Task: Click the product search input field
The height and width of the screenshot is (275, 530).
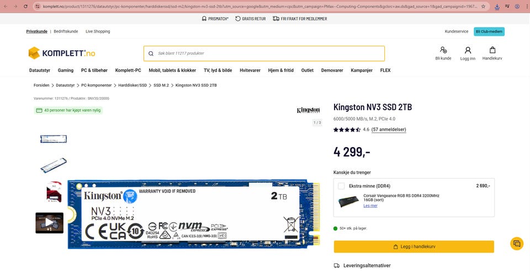Action: (x=264, y=53)
